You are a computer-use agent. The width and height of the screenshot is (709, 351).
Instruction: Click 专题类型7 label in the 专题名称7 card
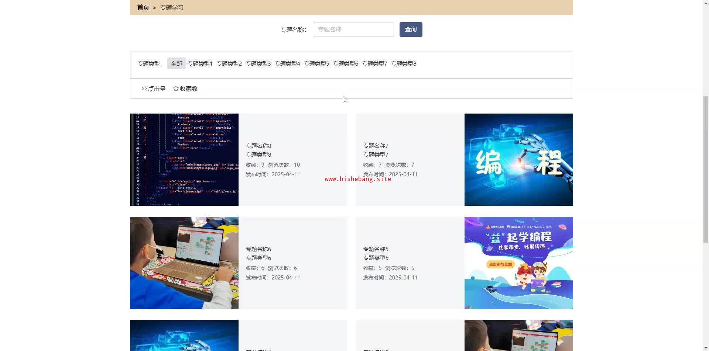[376, 154]
